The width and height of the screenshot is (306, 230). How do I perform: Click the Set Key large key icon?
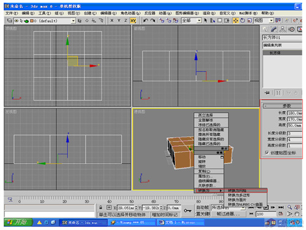click(187, 210)
